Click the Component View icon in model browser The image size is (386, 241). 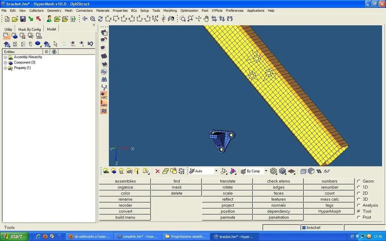coord(15,36)
